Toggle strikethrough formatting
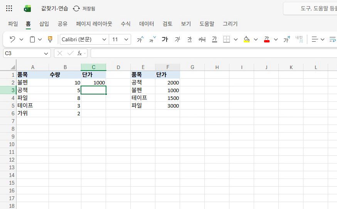The image size is (337, 209). pos(202,39)
